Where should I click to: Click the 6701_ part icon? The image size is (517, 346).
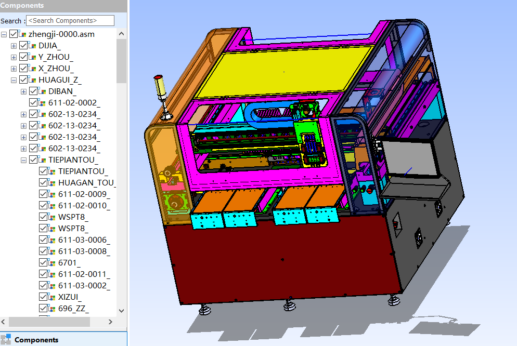53,263
